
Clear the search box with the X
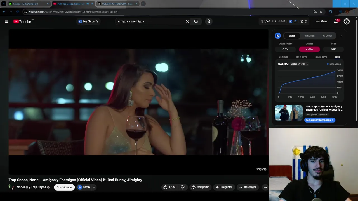(x=187, y=21)
